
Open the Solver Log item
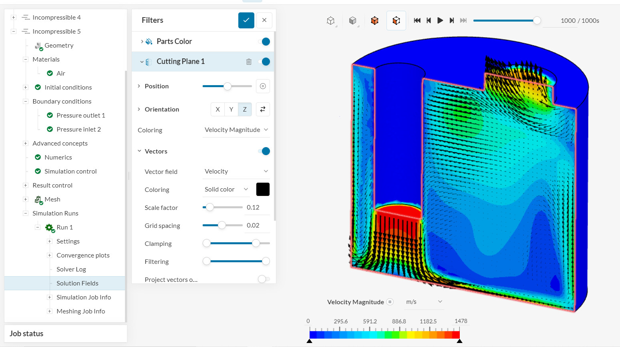[x=71, y=269]
